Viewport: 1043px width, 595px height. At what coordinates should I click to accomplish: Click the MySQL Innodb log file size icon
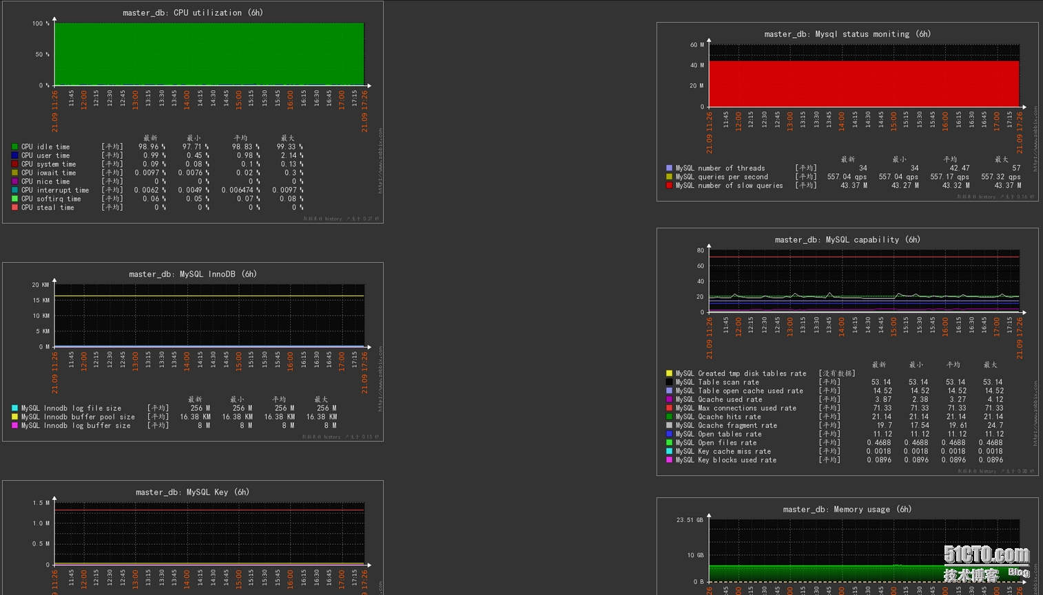[x=14, y=408]
